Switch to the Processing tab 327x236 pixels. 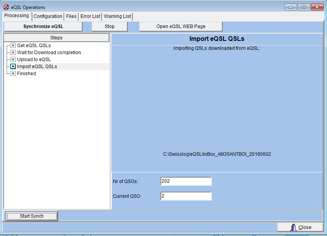coord(16,16)
